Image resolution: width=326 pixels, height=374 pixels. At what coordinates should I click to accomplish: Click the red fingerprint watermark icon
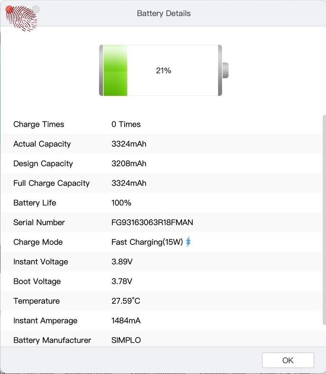(22, 19)
